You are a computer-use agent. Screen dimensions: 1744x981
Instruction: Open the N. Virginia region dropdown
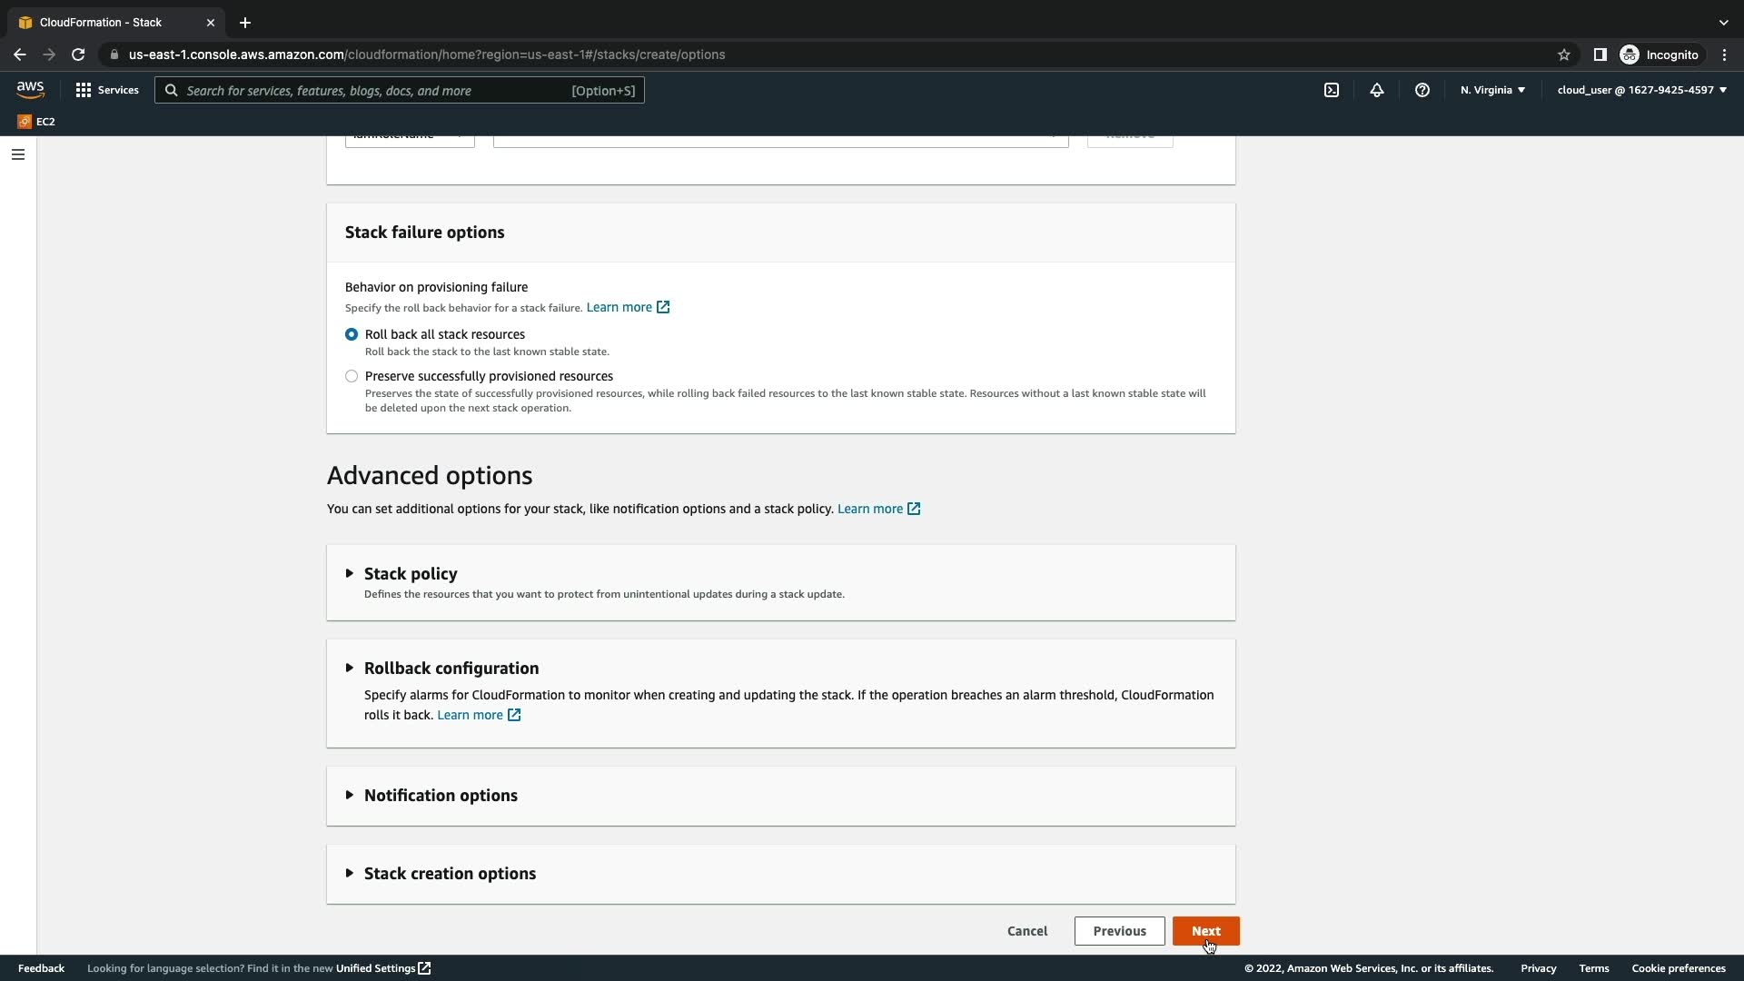tap(1492, 90)
